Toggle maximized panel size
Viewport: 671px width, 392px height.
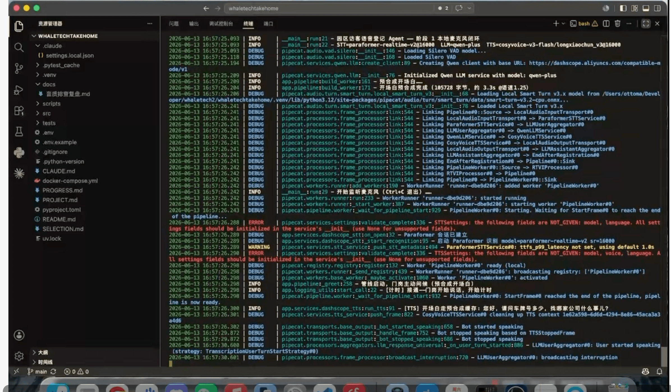(x=646, y=24)
